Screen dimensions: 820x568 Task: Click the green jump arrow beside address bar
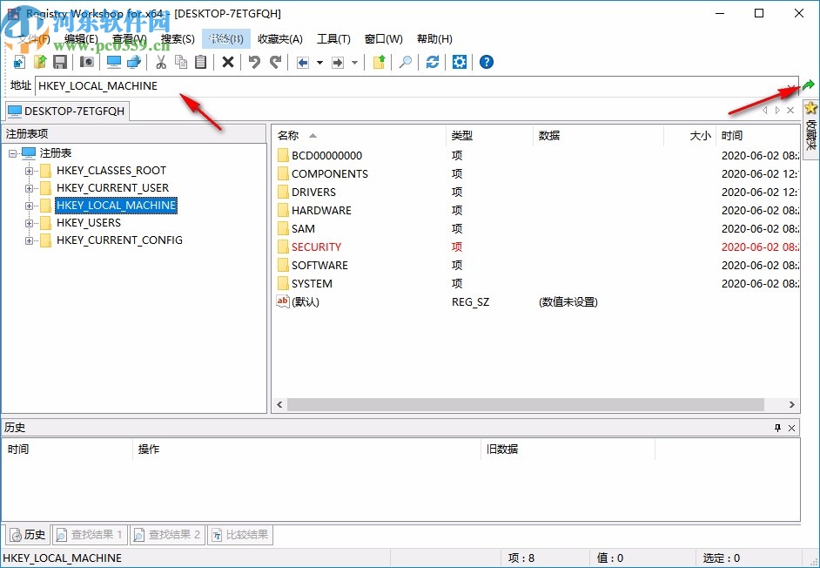pyautogui.click(x=808, y=85)
